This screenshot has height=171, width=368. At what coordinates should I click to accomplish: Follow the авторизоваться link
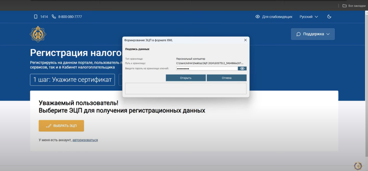85,140
